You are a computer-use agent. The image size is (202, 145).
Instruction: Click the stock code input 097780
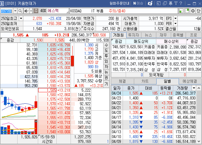click(7, 11)
